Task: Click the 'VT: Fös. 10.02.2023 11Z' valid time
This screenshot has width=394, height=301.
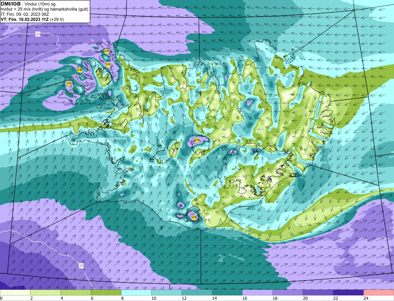Action: point(25,19)
